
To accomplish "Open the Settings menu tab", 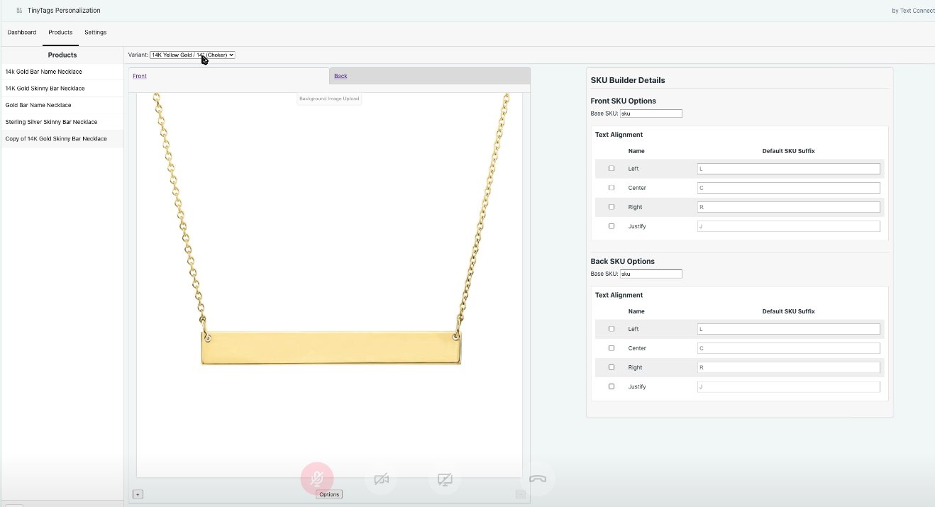I will (x=95, y=33).
